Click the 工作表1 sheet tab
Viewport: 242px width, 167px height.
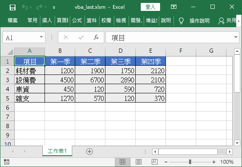[57, 151]
